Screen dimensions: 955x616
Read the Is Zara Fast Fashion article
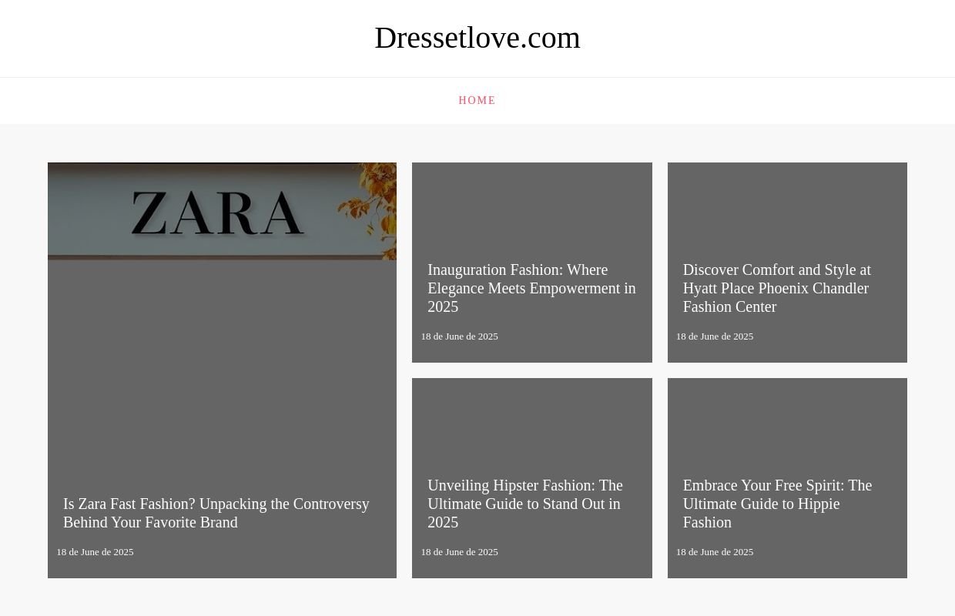point(216,513)
